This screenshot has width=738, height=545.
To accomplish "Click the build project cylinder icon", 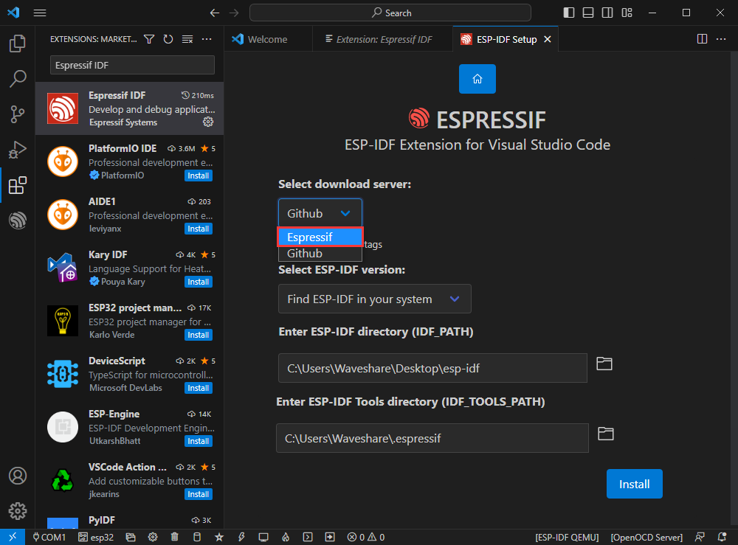I will [x=197, y=537].
